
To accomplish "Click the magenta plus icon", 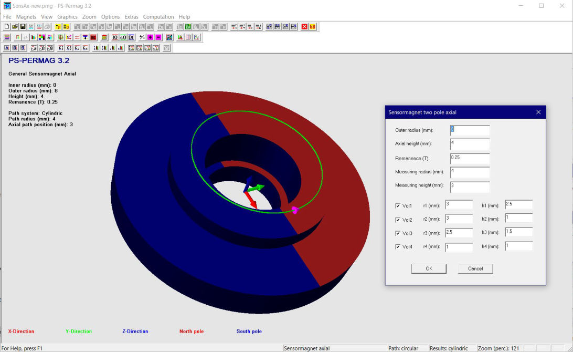I will pyautogui.click(x=150, y=37).
